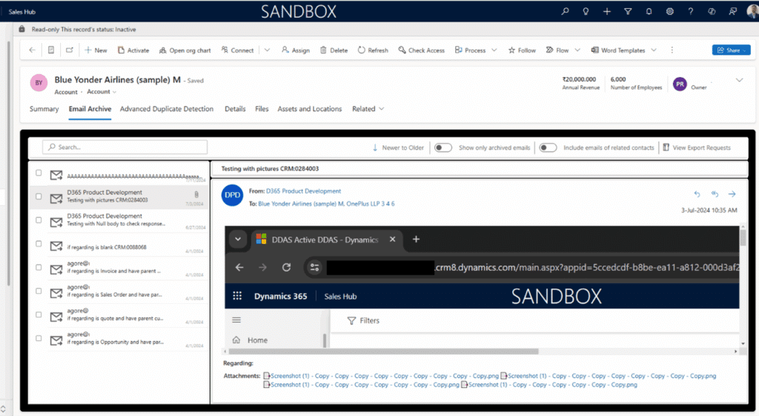
Task: Open the advanced find funnel icon
Action: pyautogui.click(x=628, y=11)
